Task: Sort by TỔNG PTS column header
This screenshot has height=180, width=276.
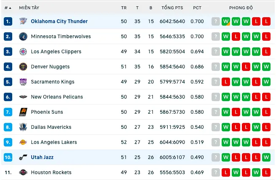Action: tap(172, 8)
